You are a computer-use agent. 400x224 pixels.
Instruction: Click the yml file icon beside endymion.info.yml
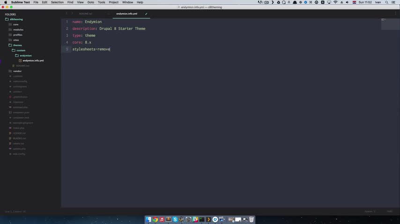pos(20,61)
